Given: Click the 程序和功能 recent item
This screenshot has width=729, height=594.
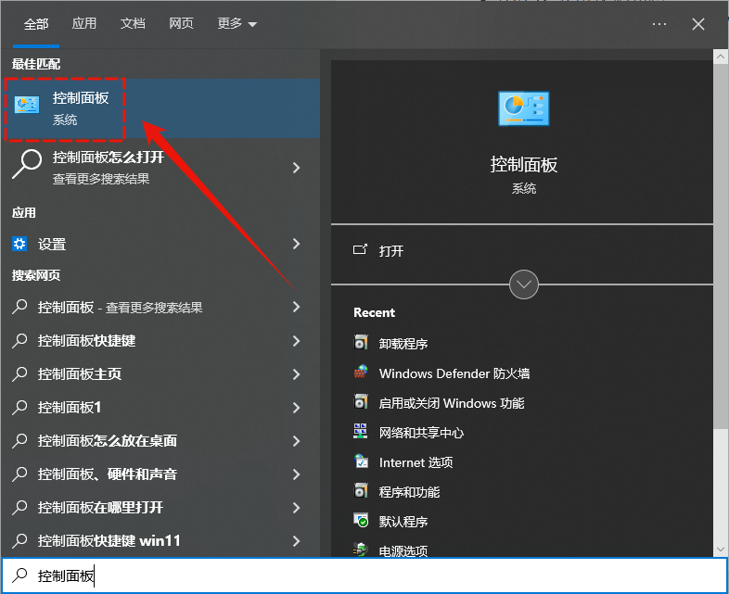Looking at the screenshot, I should (409, 492).
